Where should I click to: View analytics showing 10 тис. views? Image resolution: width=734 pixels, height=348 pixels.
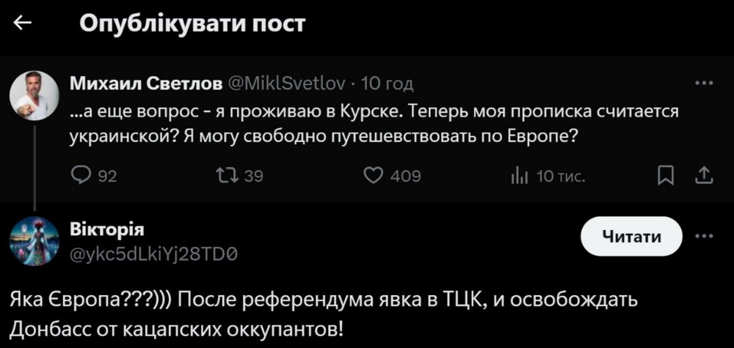pyautogui.click(x=517, y=175)
